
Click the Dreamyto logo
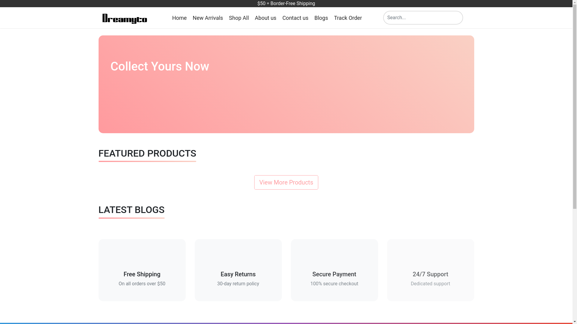tap(124, 18)
